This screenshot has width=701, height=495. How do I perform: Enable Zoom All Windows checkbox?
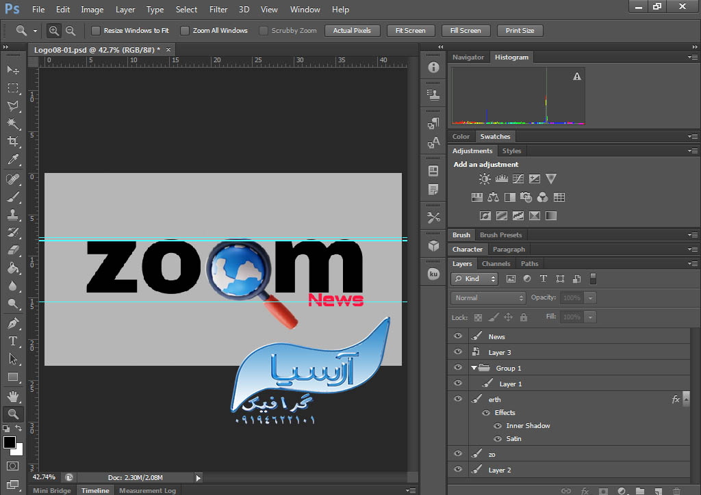point(185,31)
